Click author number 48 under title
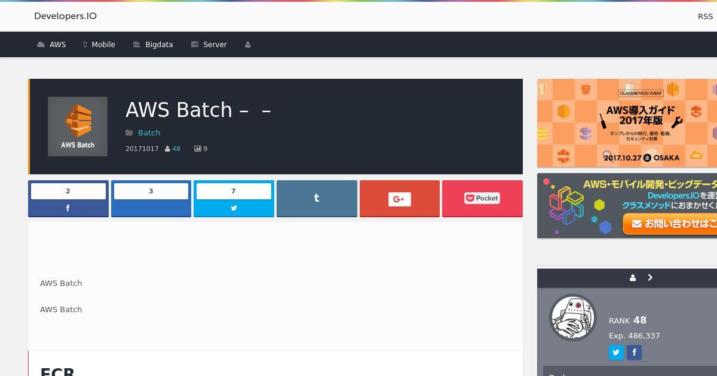Image resolution: width=717 pixels, height=376 pixels. click(176, 149)
